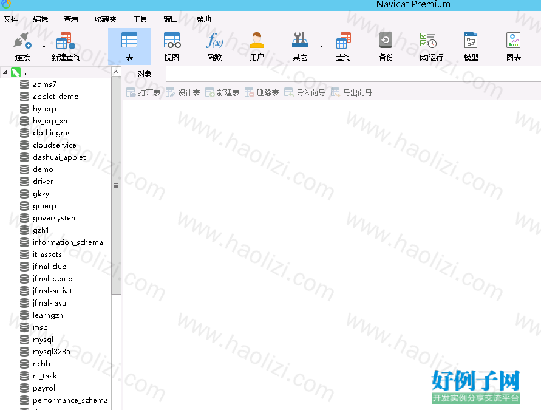
Task: Select the gzh1 database
Action: [41, 230]
